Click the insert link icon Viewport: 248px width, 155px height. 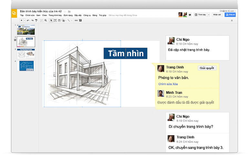(76, 20)
